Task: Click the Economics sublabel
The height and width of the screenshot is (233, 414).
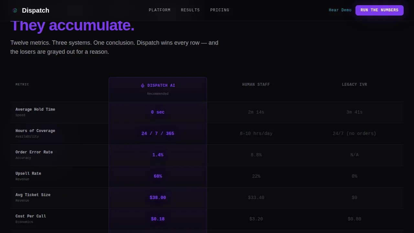Action: tap(24, 222)
